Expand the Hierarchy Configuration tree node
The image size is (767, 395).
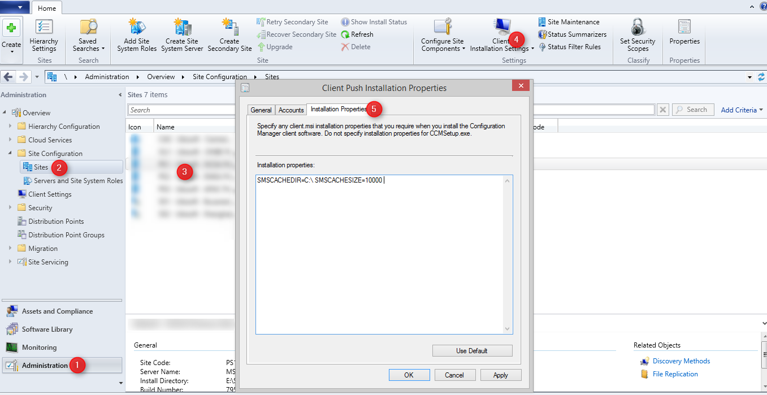pos(10,127)
